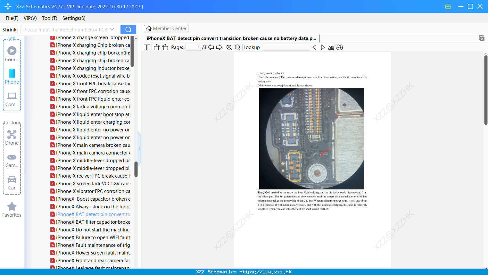Open the Settings(S) menu
488x275 pixels.
(x=74, y=18)
